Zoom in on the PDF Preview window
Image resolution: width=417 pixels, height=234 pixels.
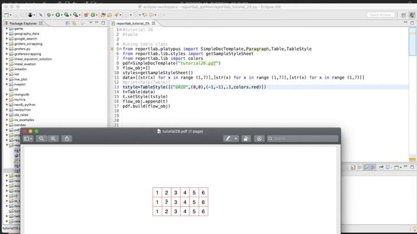[x=53, y=138]
